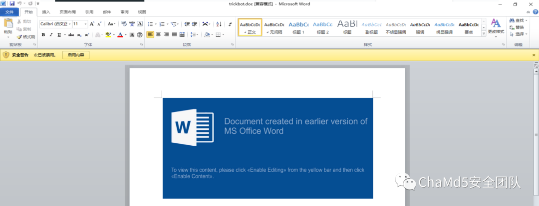539x206 pixels.
Task: Grow the font size with the larger A
Action: tap(92, 24)
